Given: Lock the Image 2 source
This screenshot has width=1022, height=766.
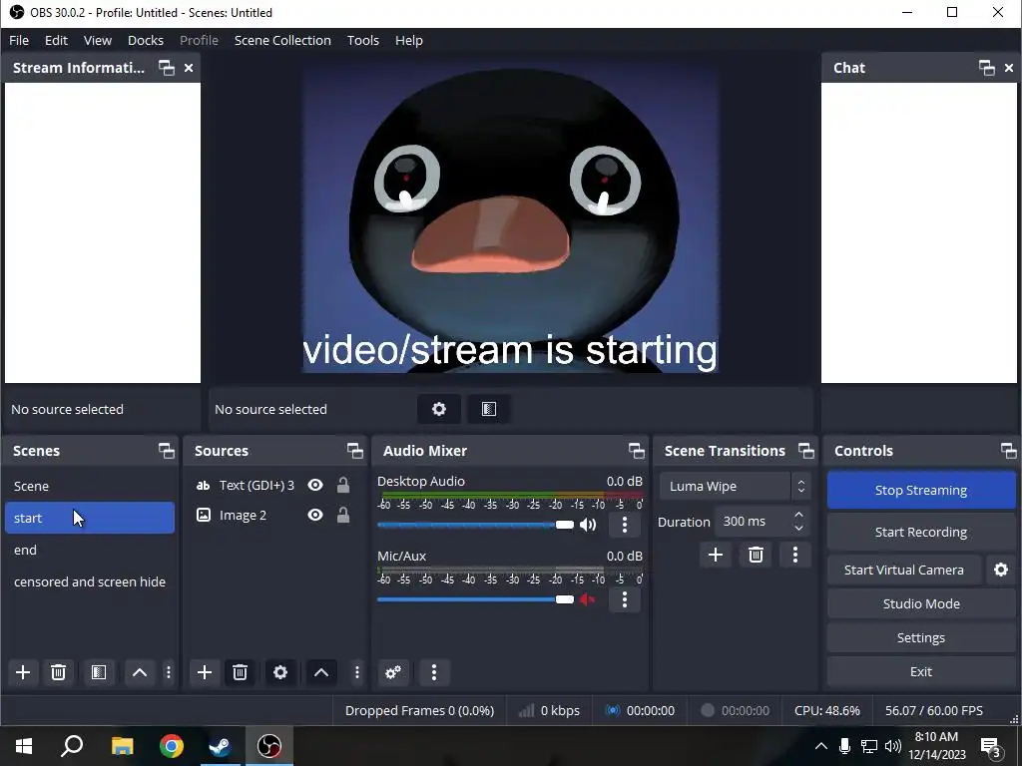Looking at the screenshot, I should click(343, 516).
